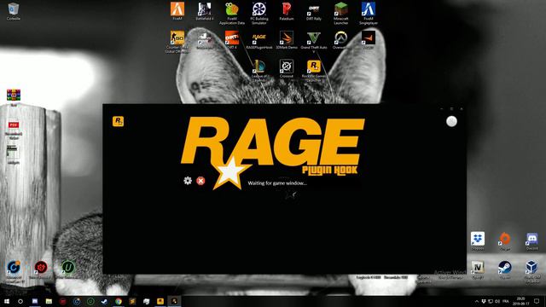Open the N-logo shortcut beside desktop Steam
This screenshot has height=307, width=546.
click(x=478, y=269)
